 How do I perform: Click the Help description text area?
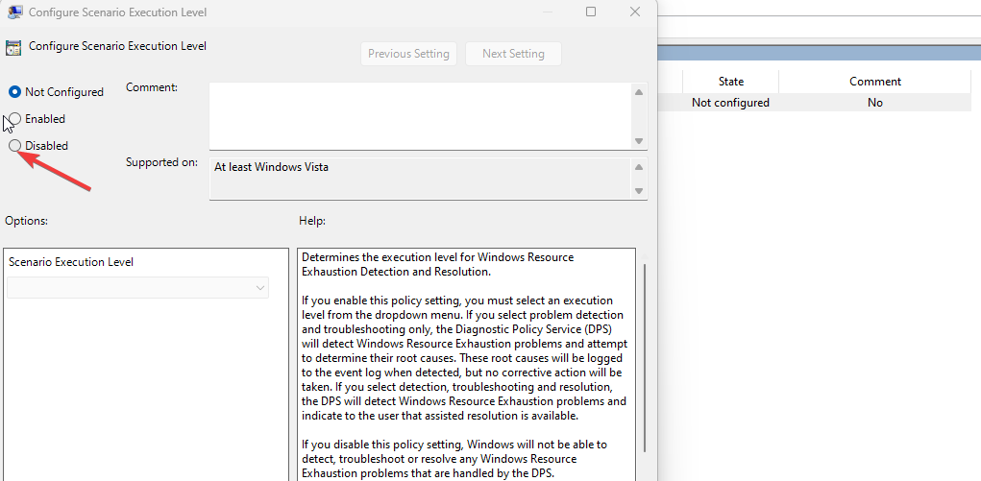(x=466, y=366)
